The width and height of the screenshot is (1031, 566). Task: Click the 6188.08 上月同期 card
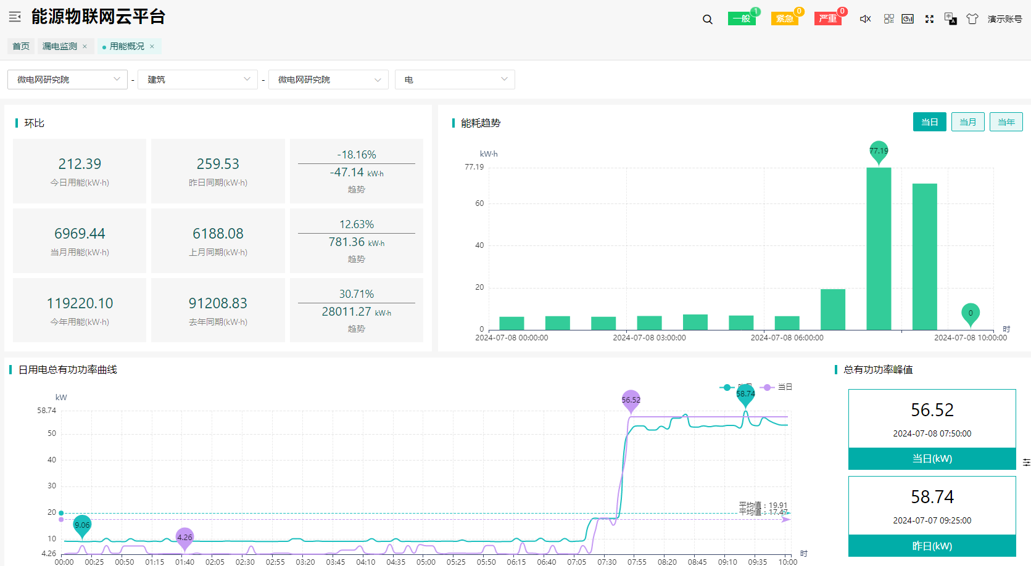[x=218, y=240]
